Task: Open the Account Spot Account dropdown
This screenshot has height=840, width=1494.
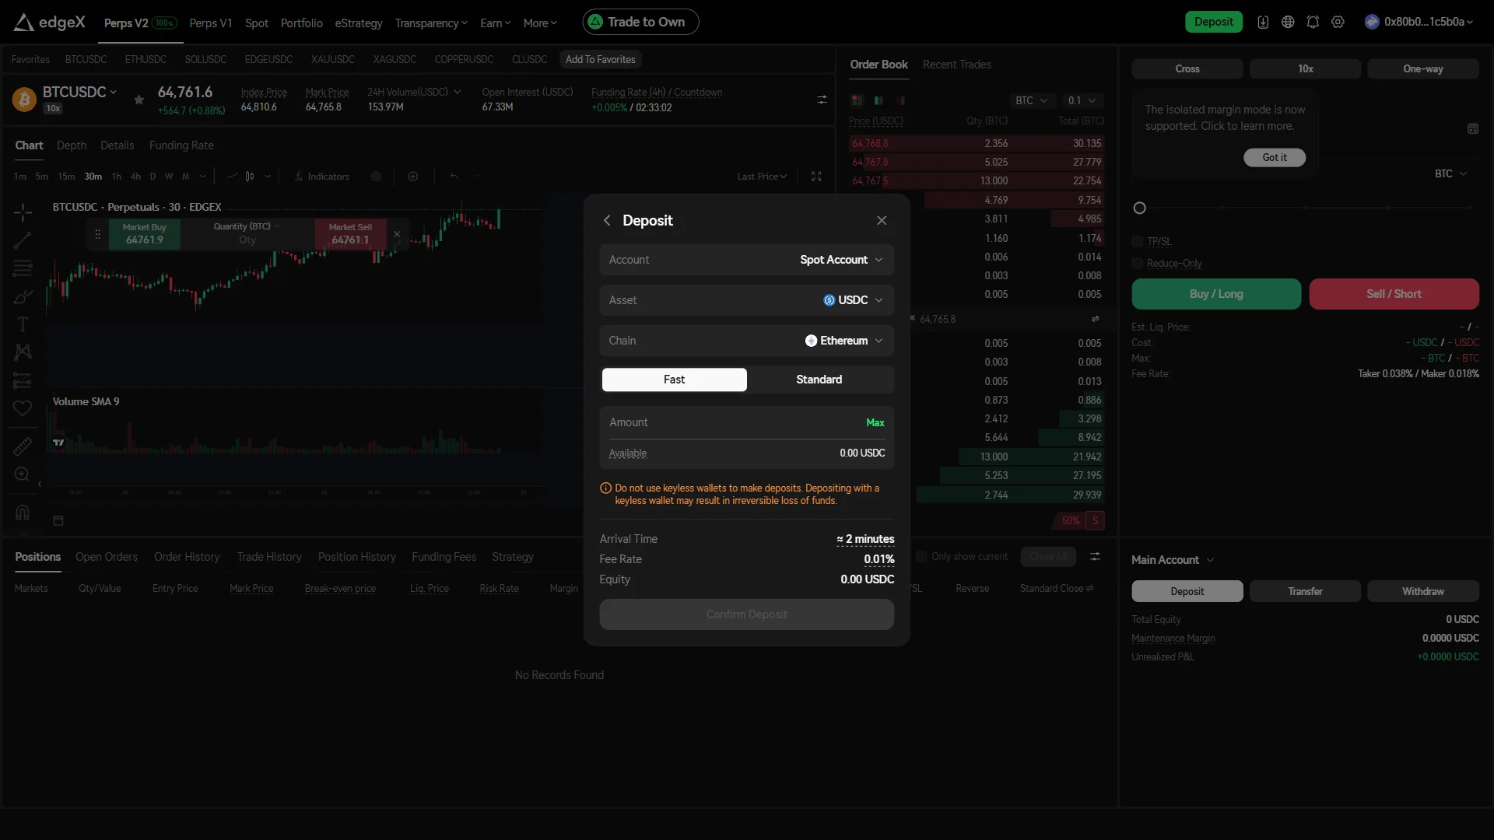Action: pos(746,260)
